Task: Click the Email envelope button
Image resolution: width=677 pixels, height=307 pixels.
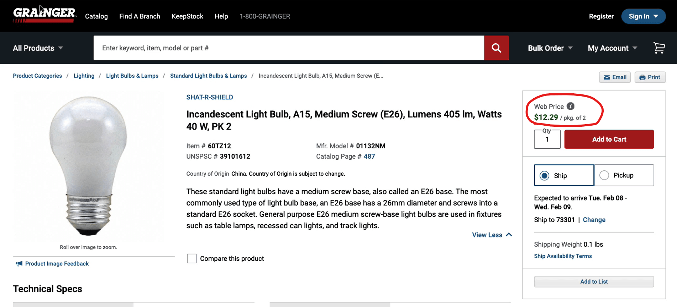Action: click(615, 77)
